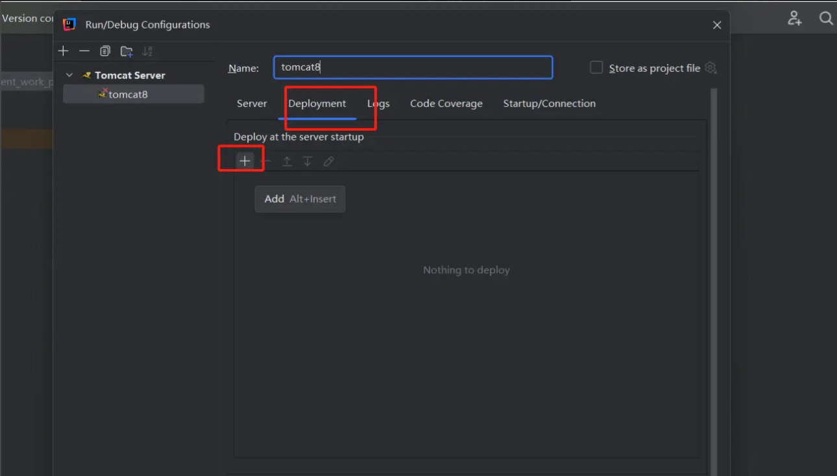Select the tomcat8 configuration in tree
This screenshot has height=476, width=837.
[x=134, y=94]
